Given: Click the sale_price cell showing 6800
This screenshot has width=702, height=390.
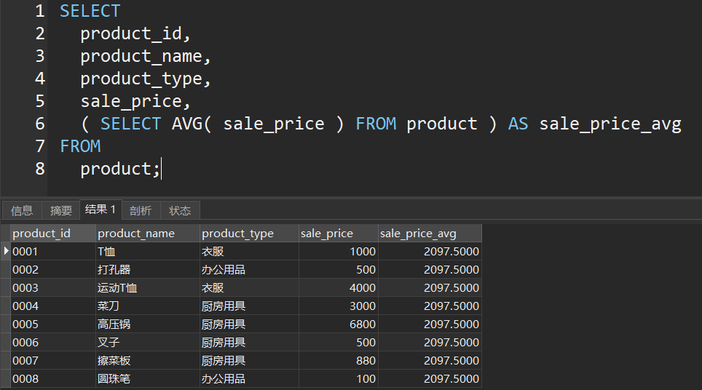Looking at the screenshot, I should pyautogui.click(x=339, y=324).
